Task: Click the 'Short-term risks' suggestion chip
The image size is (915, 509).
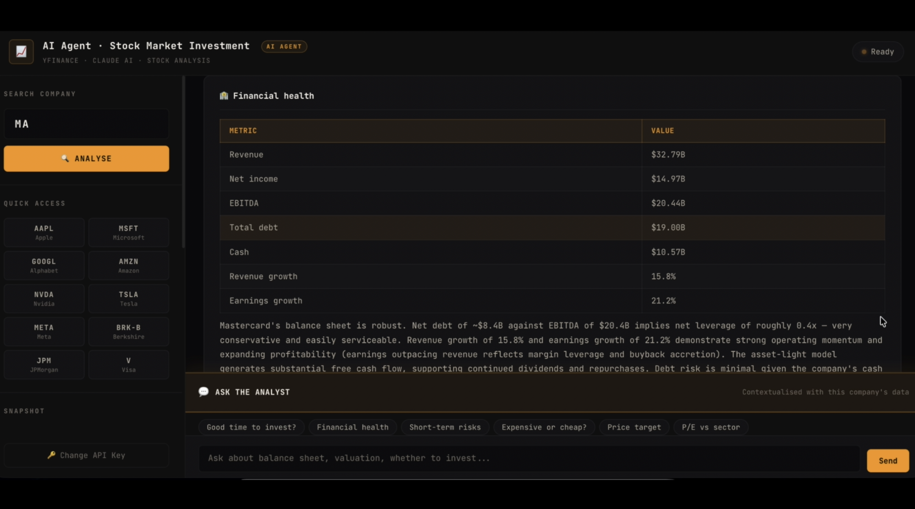Action: click(445, 427)
